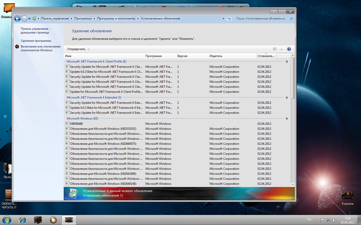361x225 pixels.
Task: Open 'Программы и компоненты' breadcrumb
Action: point(116,18)
